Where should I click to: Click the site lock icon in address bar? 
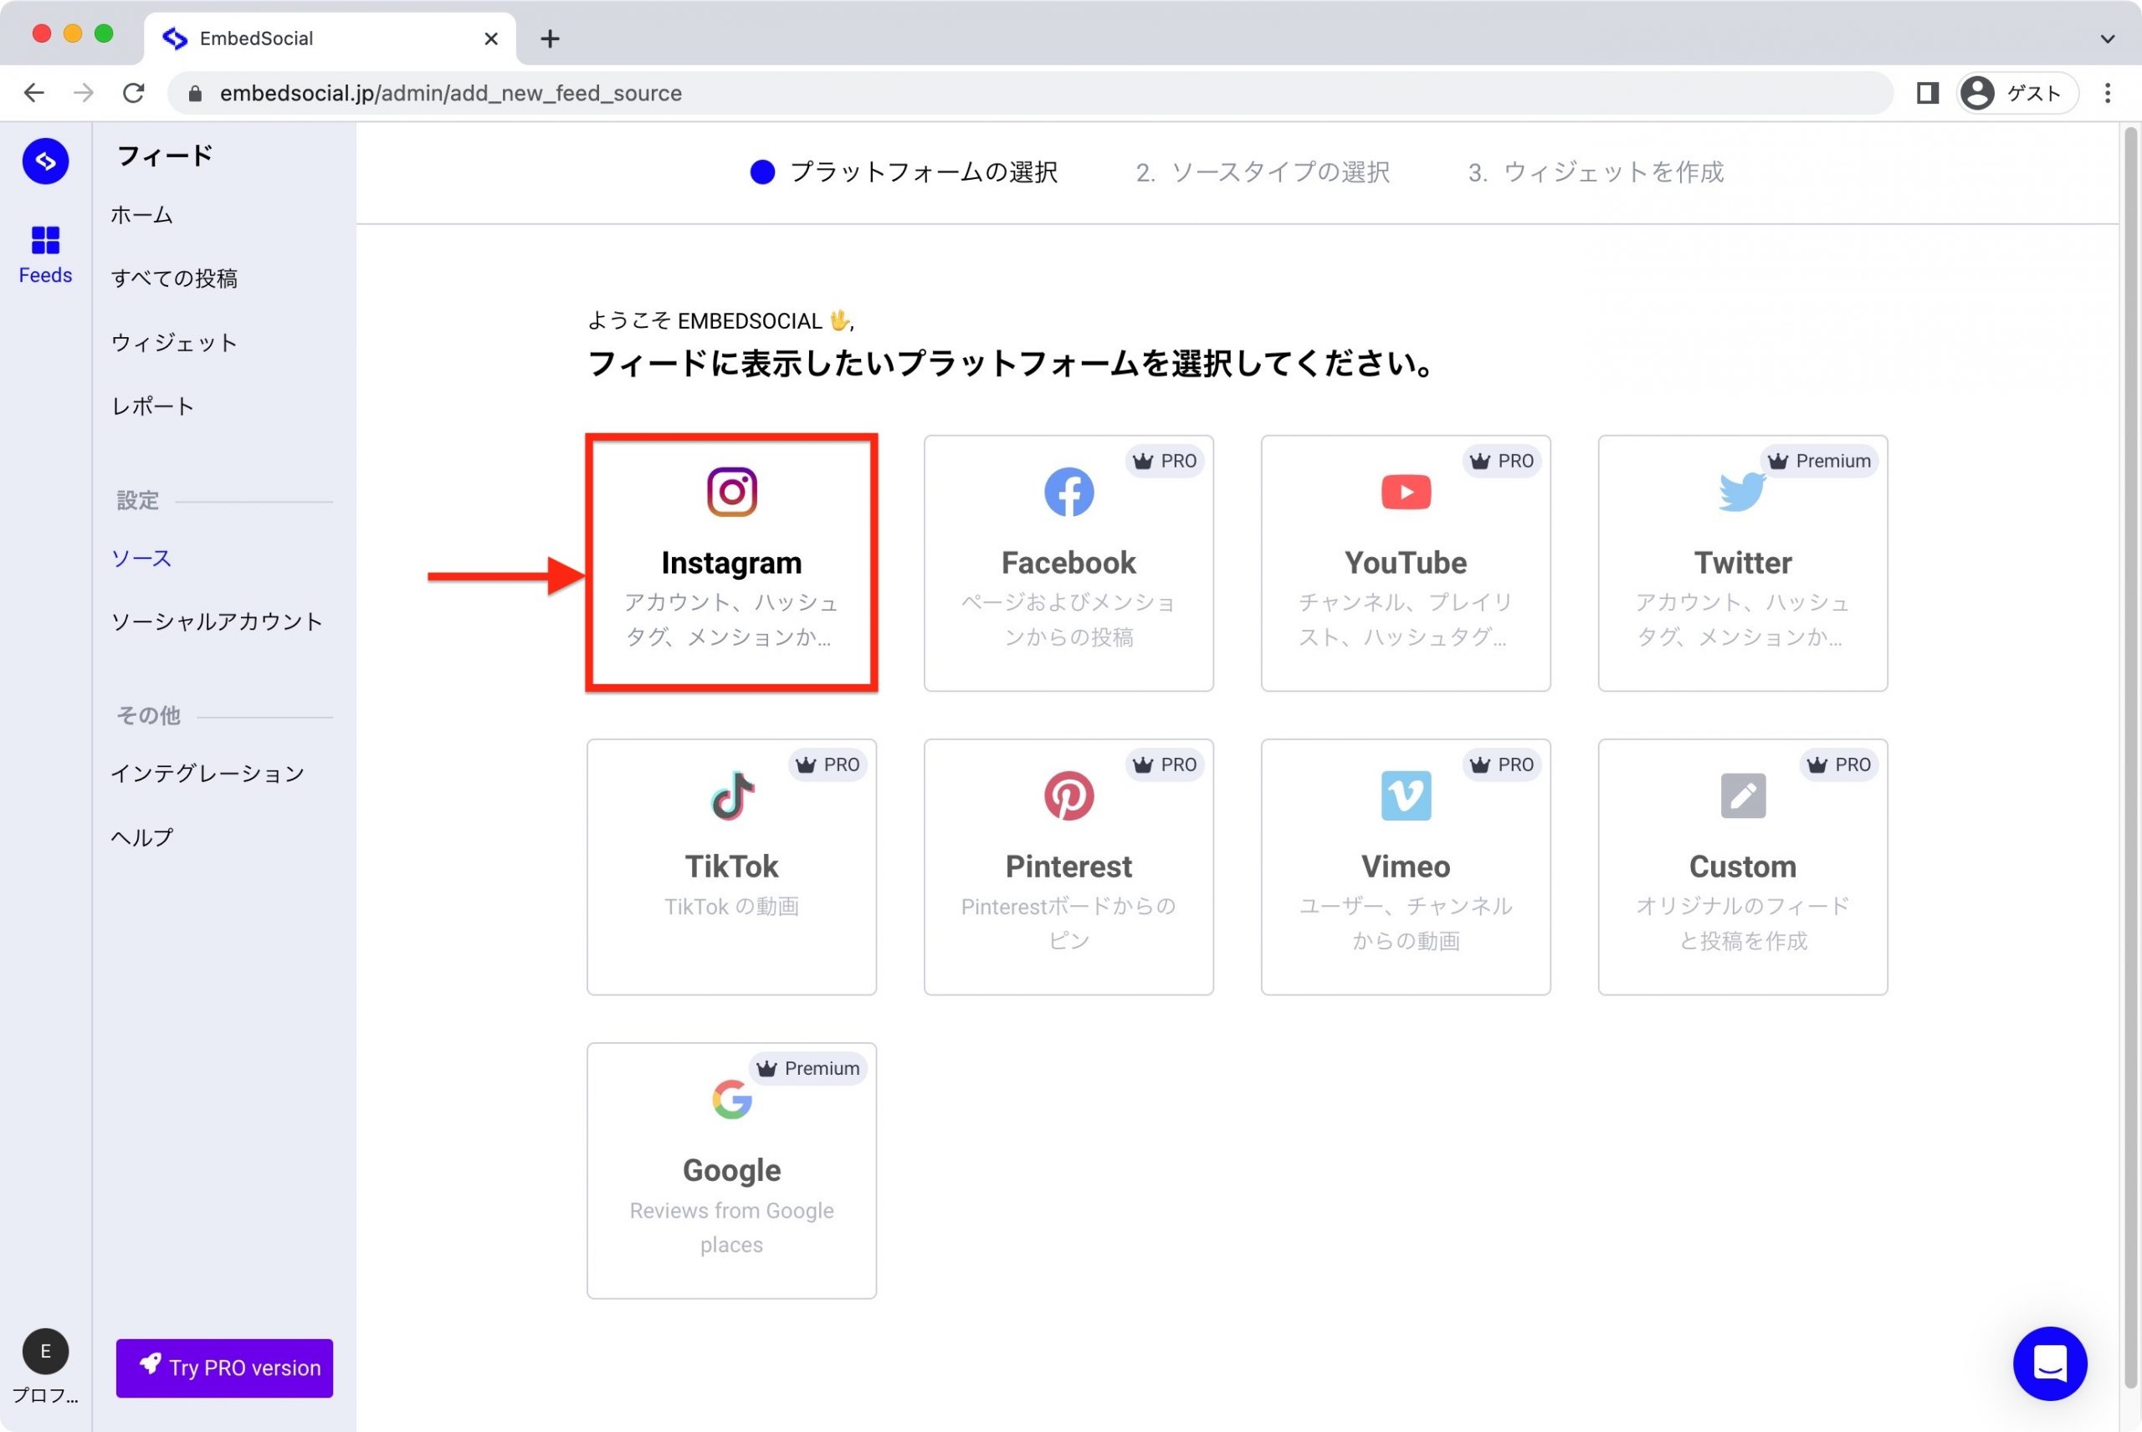[195, 93]
